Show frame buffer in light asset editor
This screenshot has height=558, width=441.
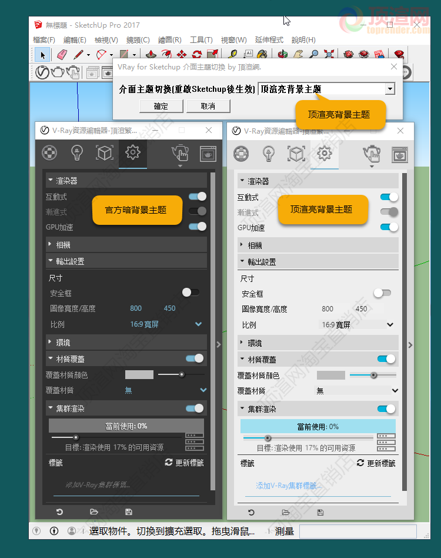click(400, 155)
